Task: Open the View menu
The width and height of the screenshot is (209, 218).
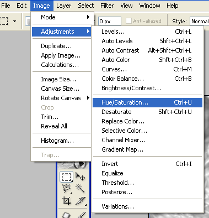Action: tap(126, 6)
